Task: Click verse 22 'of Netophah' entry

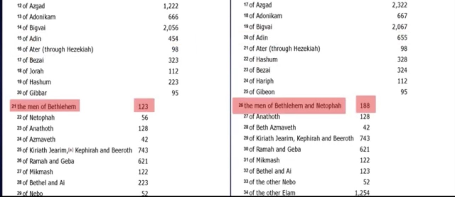Action: [x=38, y=118]
